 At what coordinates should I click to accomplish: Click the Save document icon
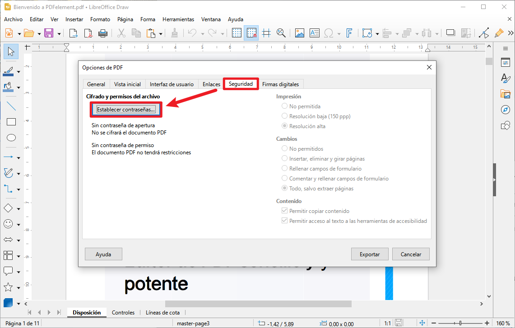pyautogui.click(x=49, y=33)
